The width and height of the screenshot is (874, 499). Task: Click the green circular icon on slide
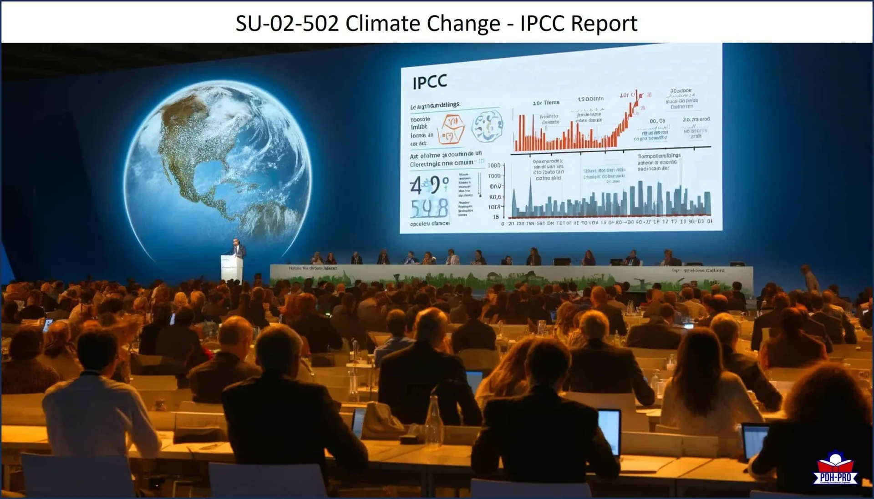point(487,126)
